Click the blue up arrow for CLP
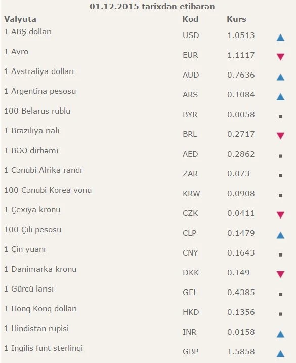This screenshot has width=296, height=363. [x=280, y=235]
